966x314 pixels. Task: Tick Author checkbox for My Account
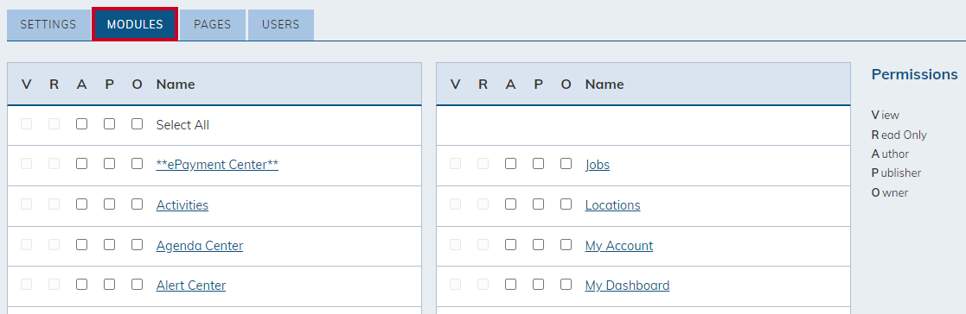point(510,245)
